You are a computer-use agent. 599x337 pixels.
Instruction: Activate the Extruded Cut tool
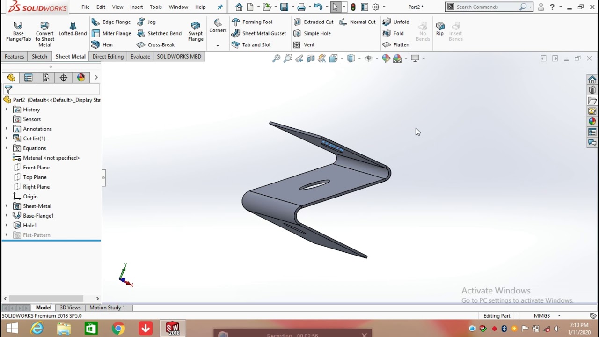tap(314, 22)
